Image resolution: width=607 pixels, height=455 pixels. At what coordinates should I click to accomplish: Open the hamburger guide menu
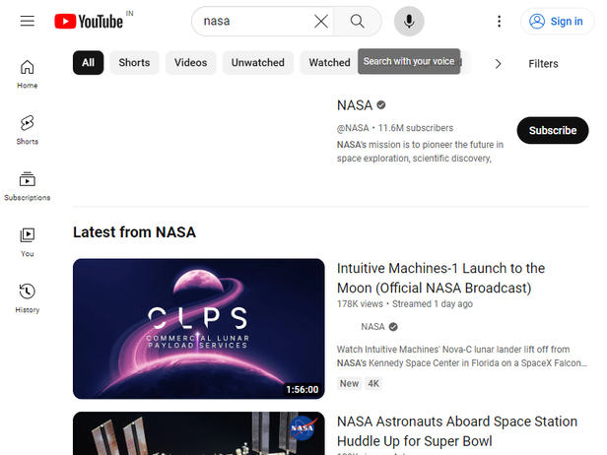[x=28, y=21]
